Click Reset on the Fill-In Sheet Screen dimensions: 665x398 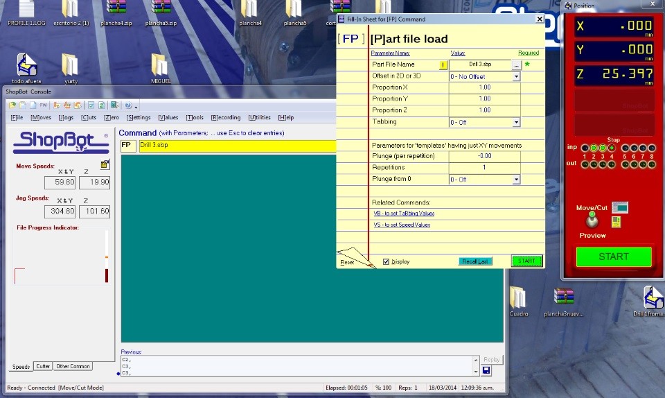(347, 263)
